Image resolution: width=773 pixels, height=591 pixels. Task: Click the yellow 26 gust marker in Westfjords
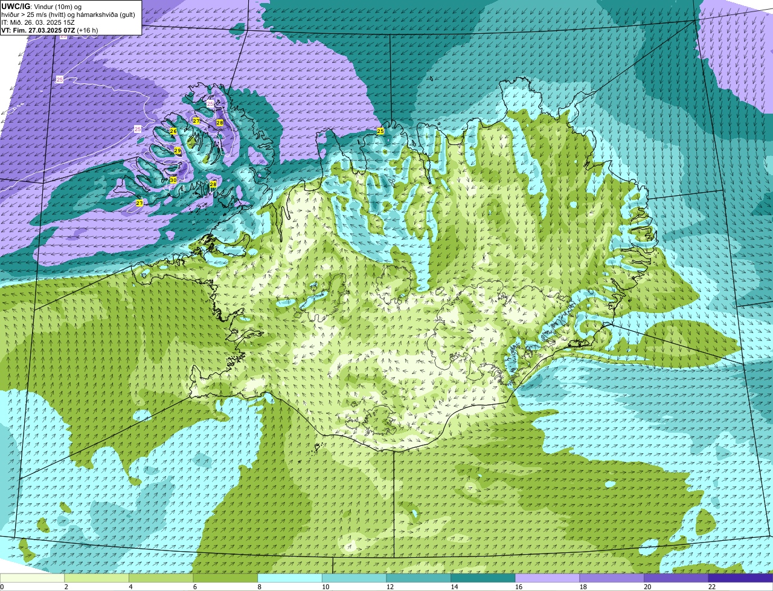tap(173, 131)
